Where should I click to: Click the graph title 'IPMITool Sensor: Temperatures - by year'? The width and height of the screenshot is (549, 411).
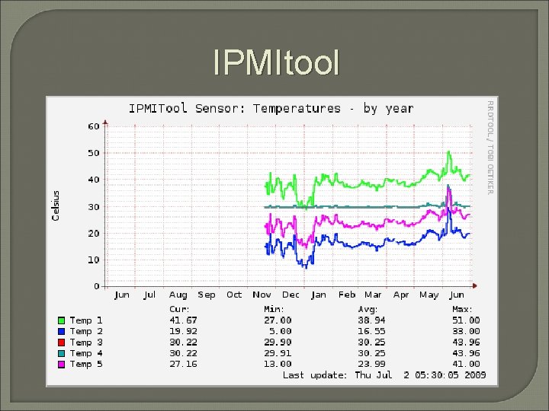[x=271, y=108]
